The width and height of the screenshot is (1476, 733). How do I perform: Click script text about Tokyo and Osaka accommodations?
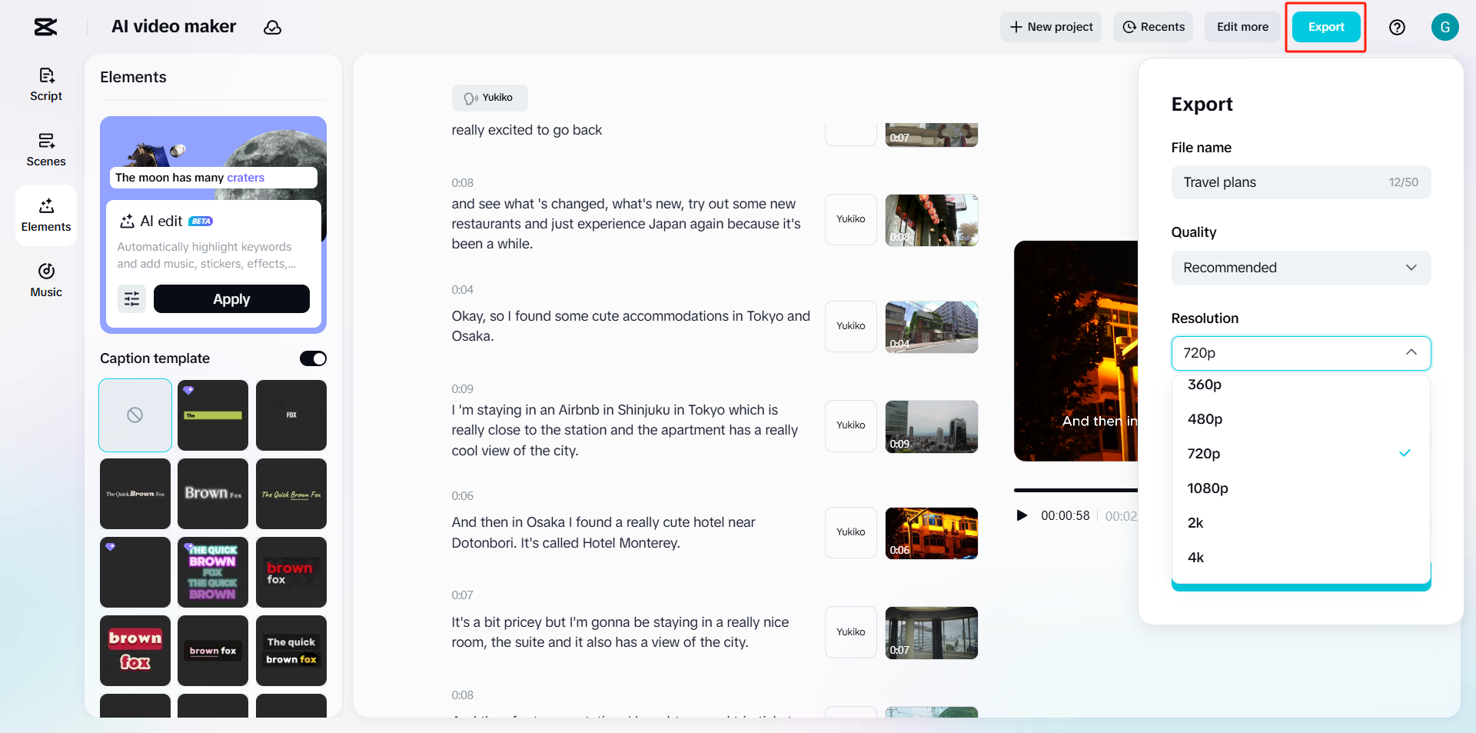[630, 326]
